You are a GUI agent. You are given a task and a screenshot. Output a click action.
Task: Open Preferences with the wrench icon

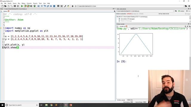pos(65,6)
